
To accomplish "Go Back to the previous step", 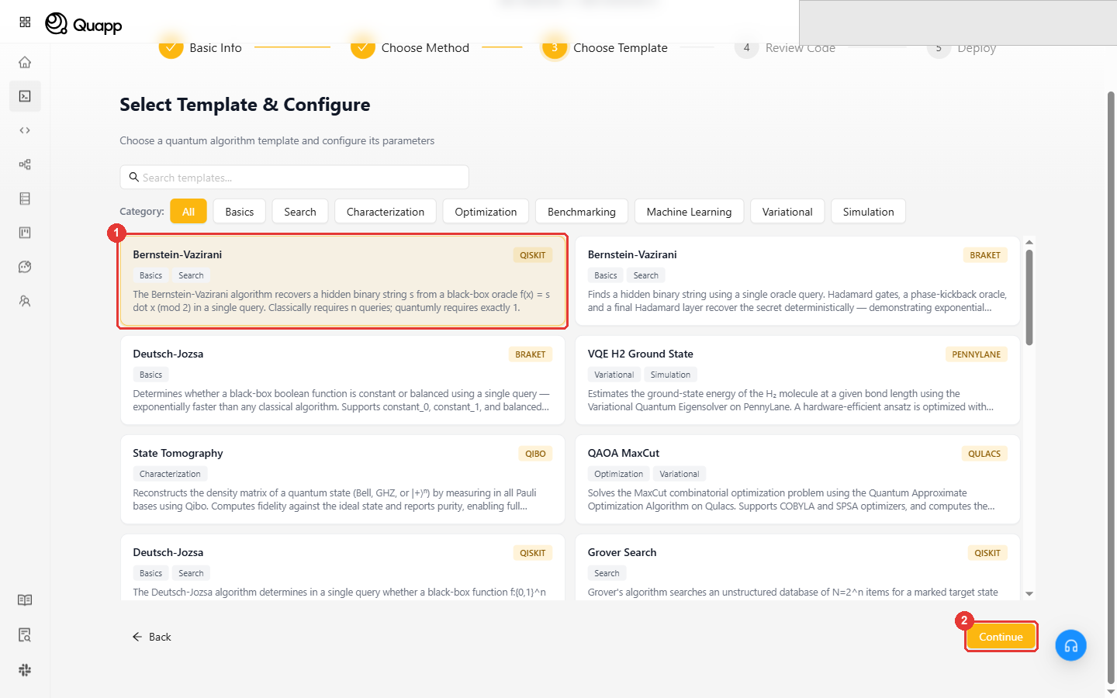I will tap(151, 637).
